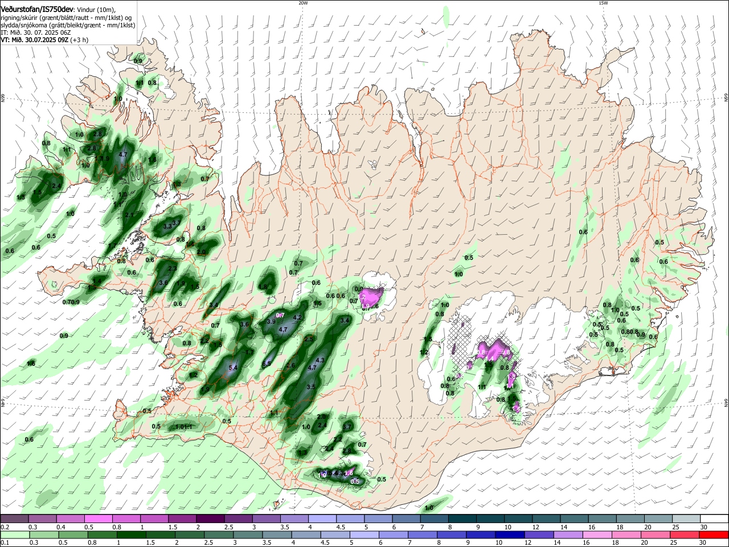Click the 3.3 rainfall value on map
Image resolution: width=729 pixels, height=547 pixels.
click(x=167, y=226)
